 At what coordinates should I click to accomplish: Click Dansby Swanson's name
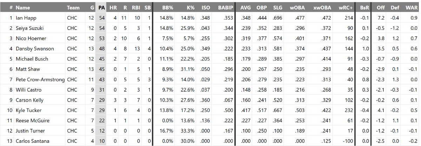click(x=34, y=49)
